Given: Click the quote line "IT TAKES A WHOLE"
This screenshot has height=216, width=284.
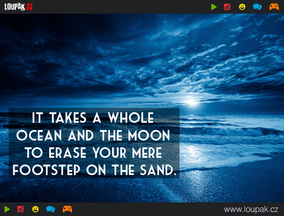Looking at the screenshot, I should pyautogui.click(x=93, y=118).
